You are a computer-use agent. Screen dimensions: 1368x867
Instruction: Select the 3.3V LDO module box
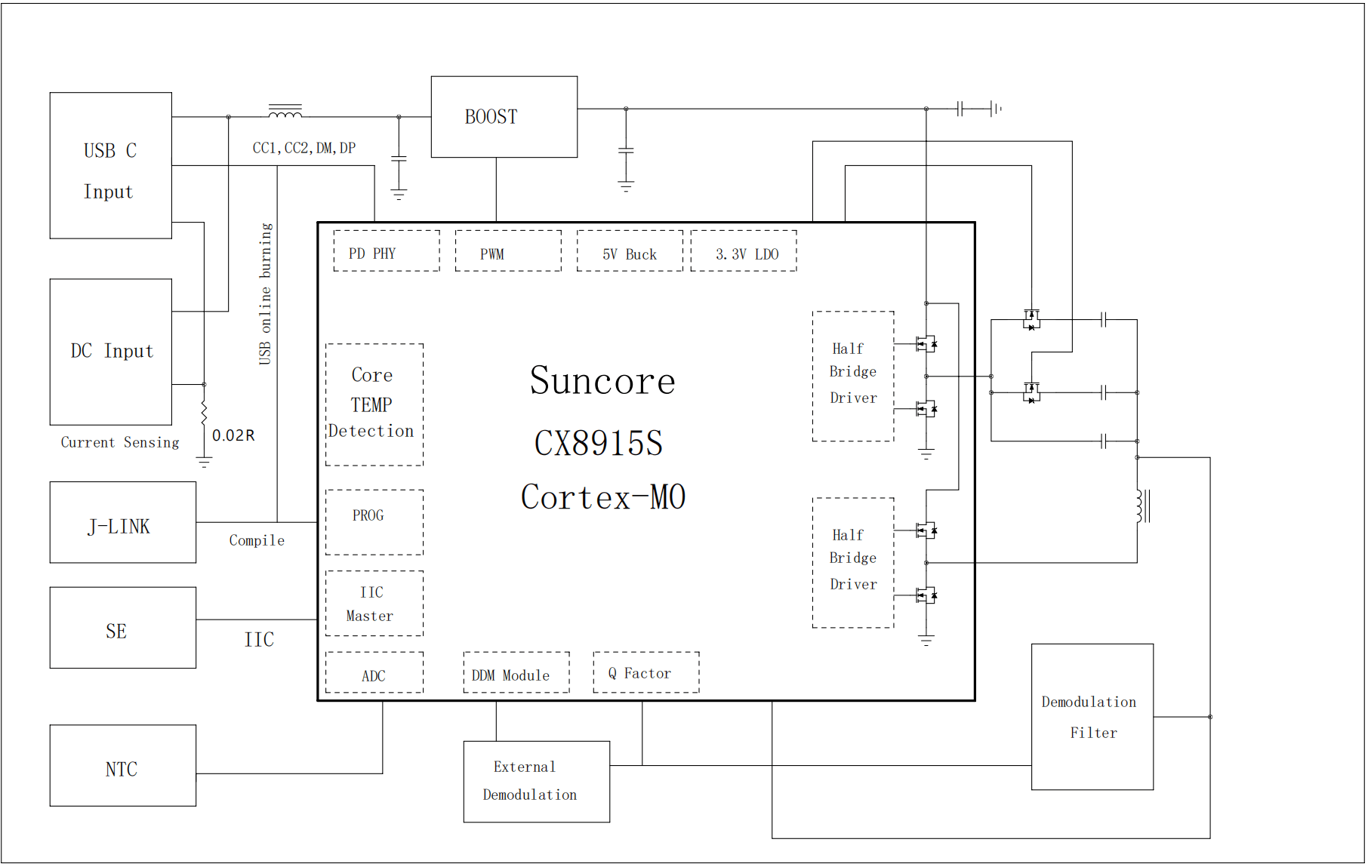(744, 251)
